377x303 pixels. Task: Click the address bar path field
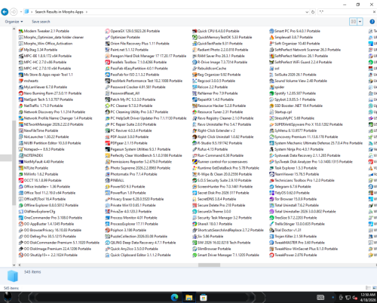tap(166, 12)
